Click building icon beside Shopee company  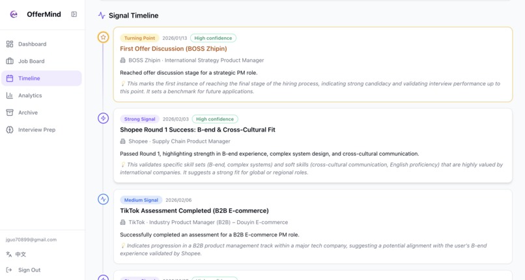pyautogui.click(x=123, y=141)
